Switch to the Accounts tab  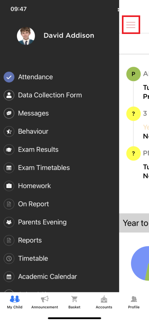click(104, 302)
